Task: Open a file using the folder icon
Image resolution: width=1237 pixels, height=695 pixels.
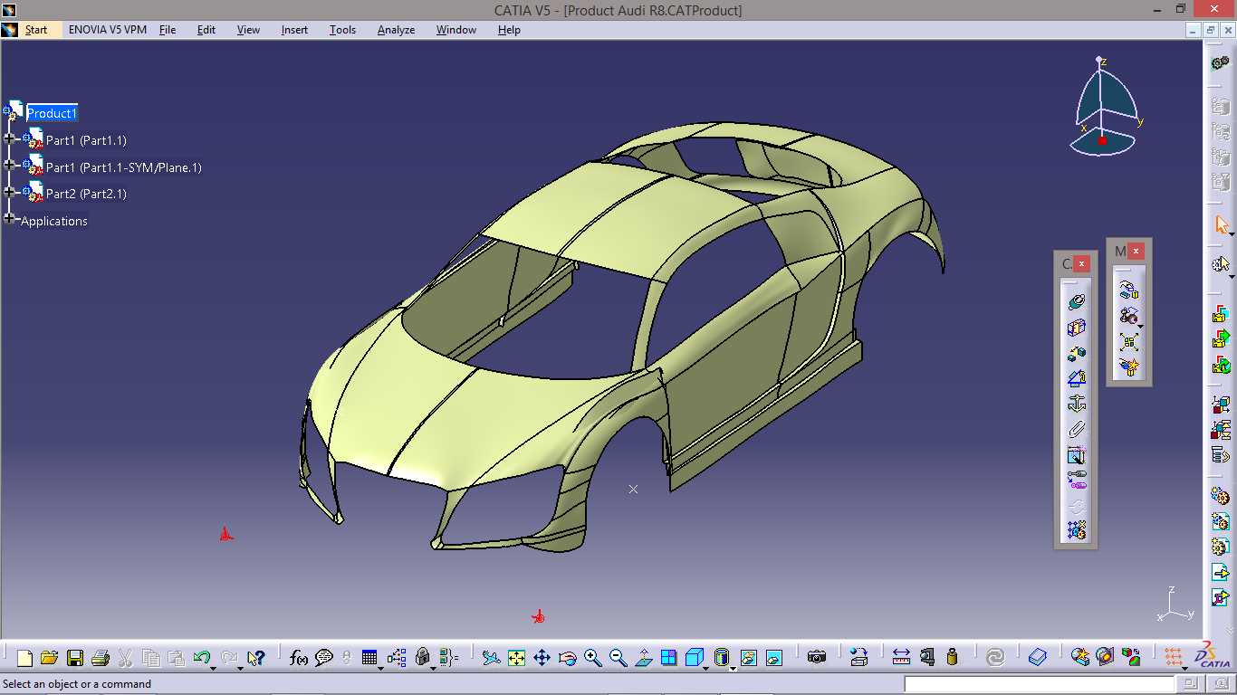Action: point(49,658)
